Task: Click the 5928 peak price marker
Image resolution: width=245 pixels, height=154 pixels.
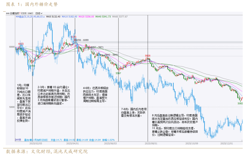Action: click(148, 56)
